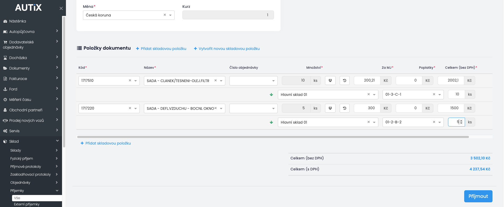Click the total field showing 2002,1
The image size is (504, 207).
tap(451, 80)
